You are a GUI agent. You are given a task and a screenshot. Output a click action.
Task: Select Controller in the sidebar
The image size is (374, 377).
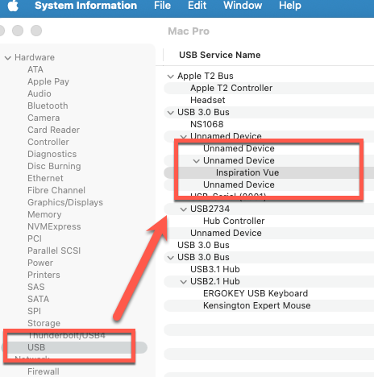click(48, 142)
